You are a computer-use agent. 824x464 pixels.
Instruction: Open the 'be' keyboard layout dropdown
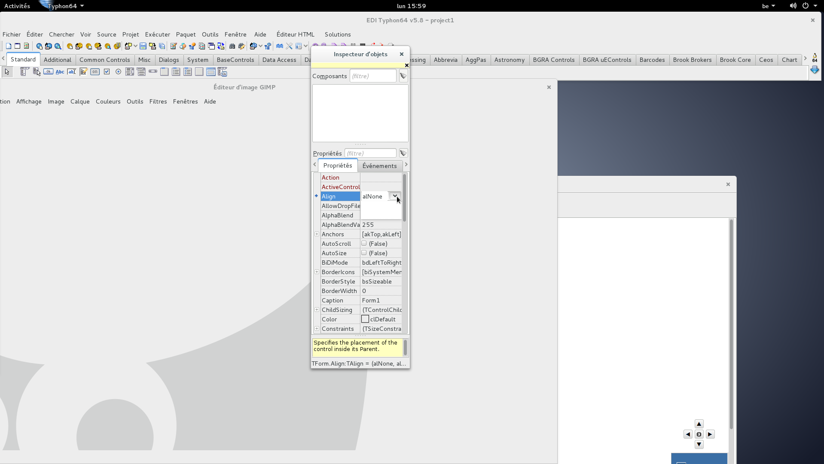coord(769,6)
